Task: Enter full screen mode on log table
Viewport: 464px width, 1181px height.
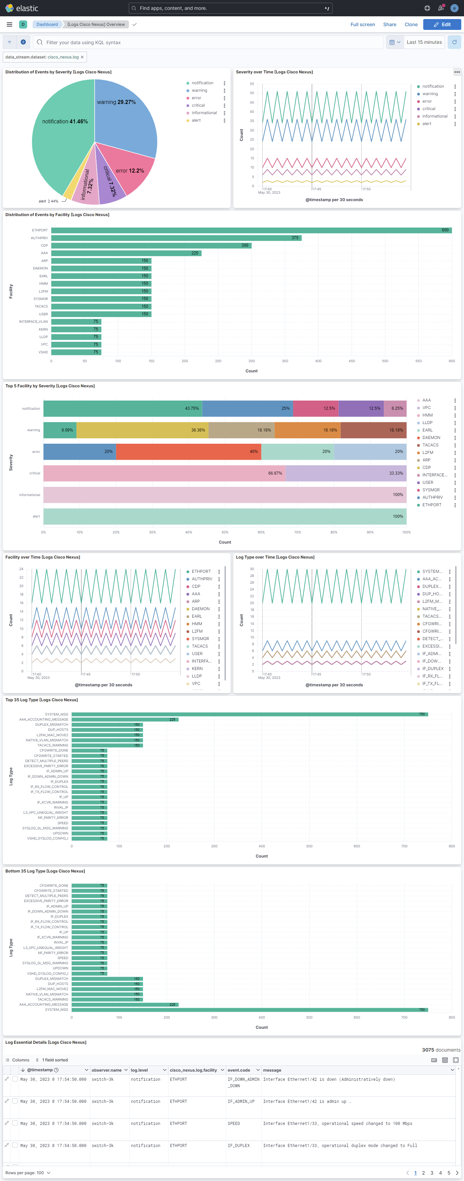Action: click(455, 1060)
